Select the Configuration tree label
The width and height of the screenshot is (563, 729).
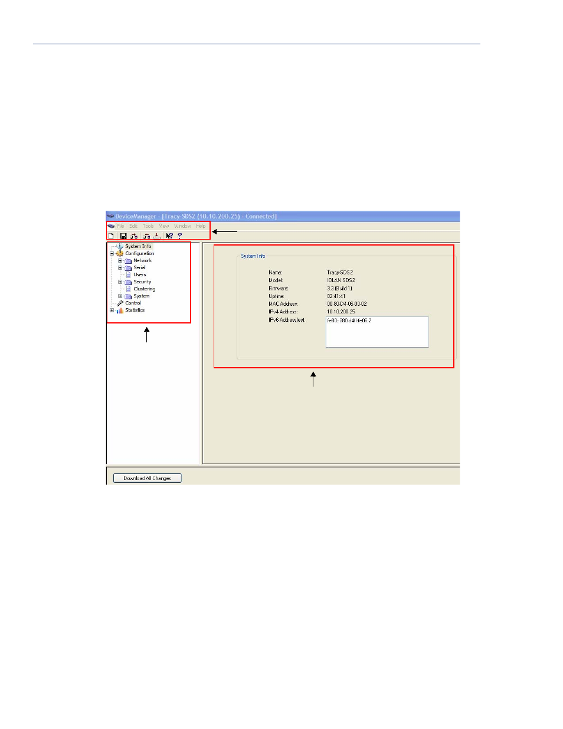pos(140,253)
